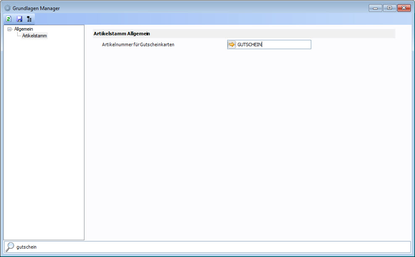Minimize the Grundlagen Manager window

tap(375, 8)
